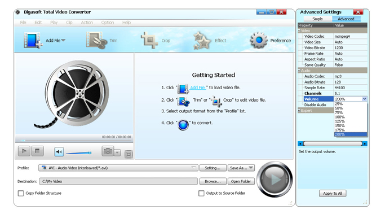Adjust the preview volume slider
The image size is (385, 214).
tap(78, 153)
